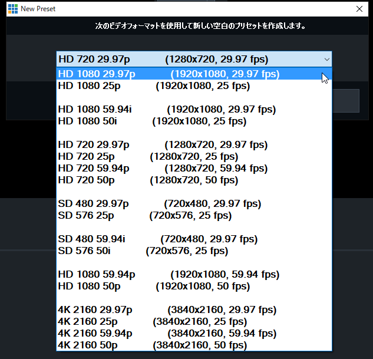The image size is (373, 359).
Task: Select 4K 2160 29.97p (3840x2160) format
Action: tap(194, 309)
